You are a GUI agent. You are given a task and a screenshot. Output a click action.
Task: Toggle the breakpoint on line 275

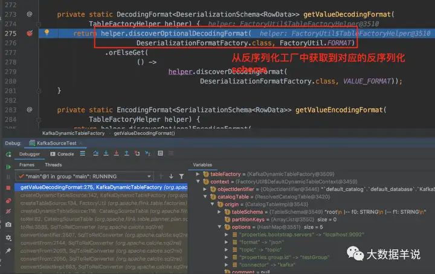pos(30,33)
